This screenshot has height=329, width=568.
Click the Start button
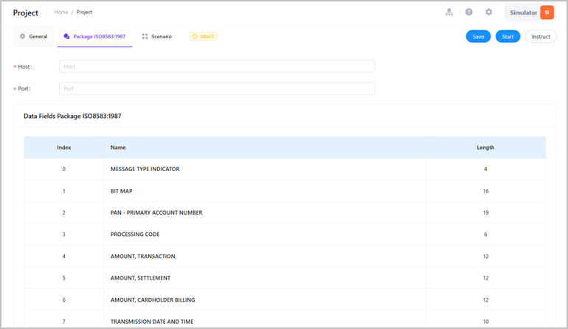click(x=508, y=37)
